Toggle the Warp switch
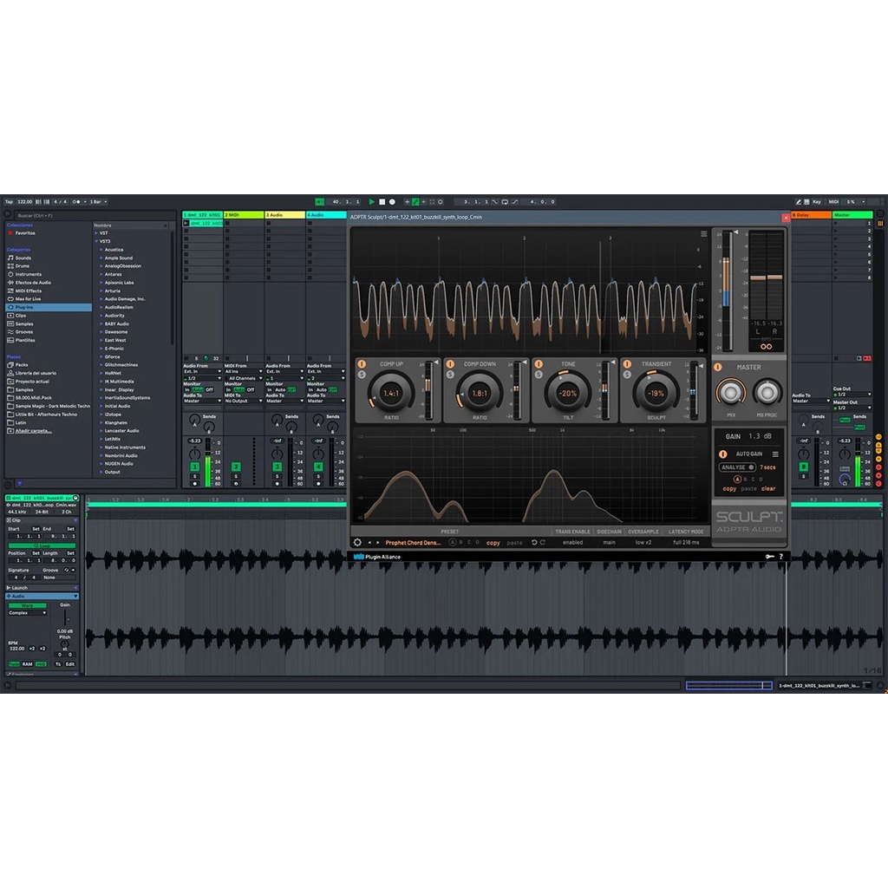The image size is (888, 888). (x=27, y=605)
